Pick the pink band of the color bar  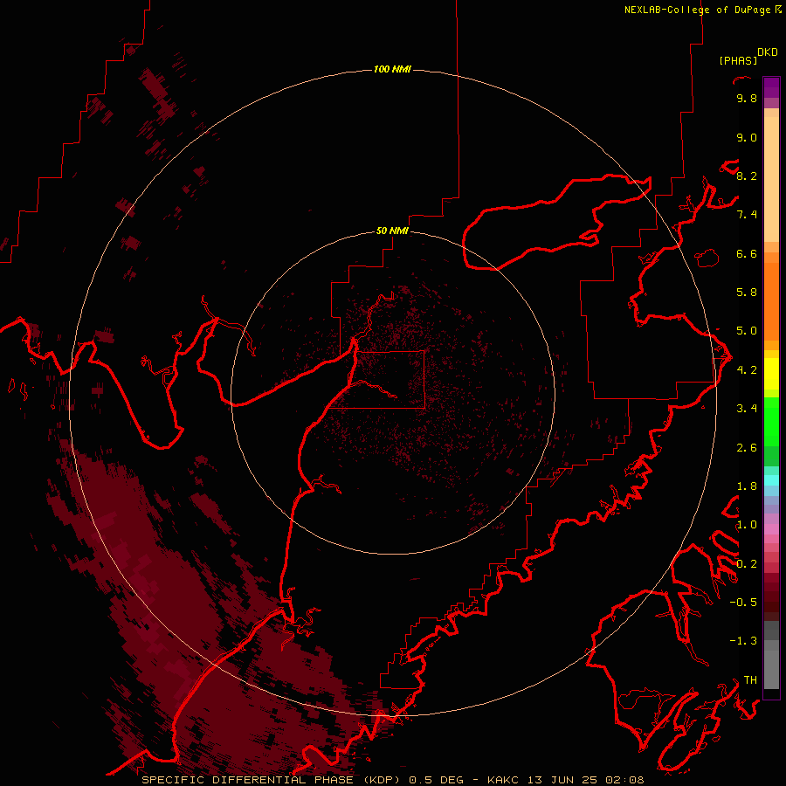(771, 529)
